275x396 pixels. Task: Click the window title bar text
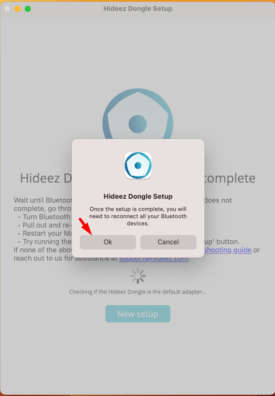pyautogui.click(x=138, y=8)
